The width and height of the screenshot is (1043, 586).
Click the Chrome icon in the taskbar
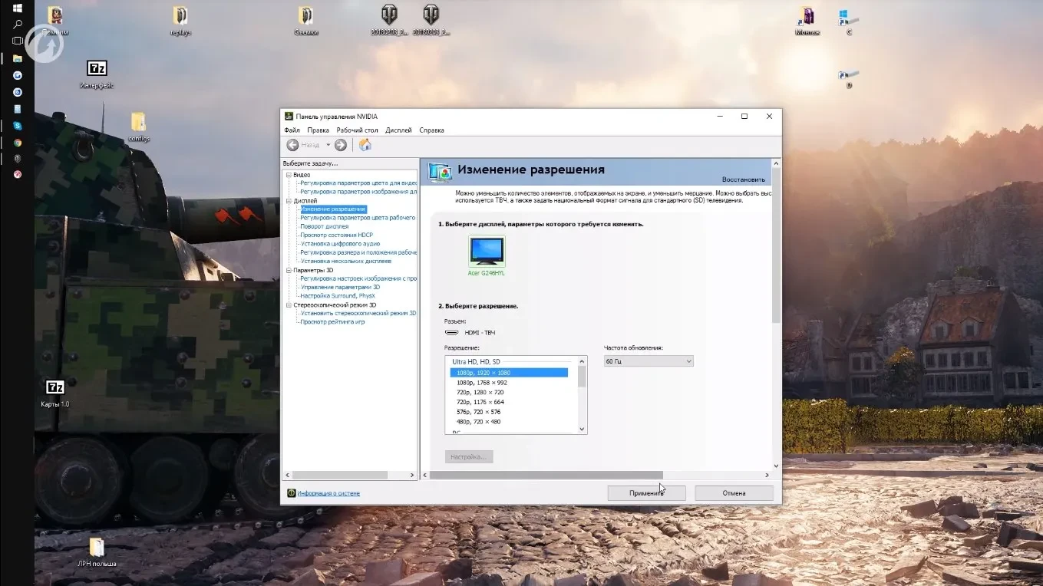[x=18, y=143]
